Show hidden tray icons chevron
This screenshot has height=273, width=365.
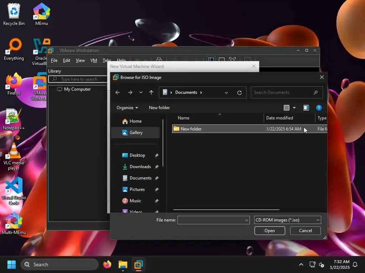point(301,264)
